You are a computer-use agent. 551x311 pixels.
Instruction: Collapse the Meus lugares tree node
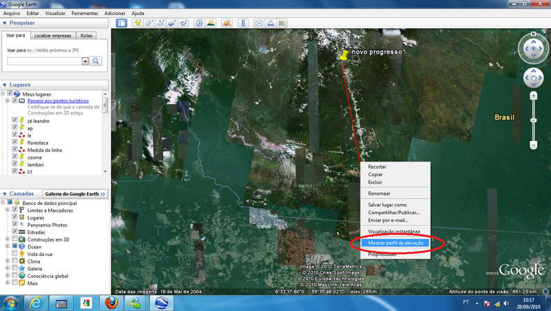tap(3, 94)
